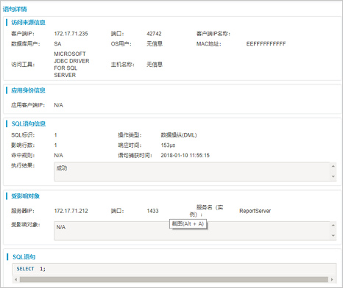Click the 命中规则 value N/A

click(58, 155)
